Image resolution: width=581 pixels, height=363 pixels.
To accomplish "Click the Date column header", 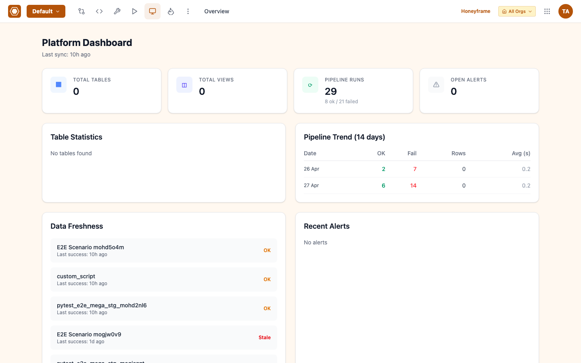I will [310, 153].
